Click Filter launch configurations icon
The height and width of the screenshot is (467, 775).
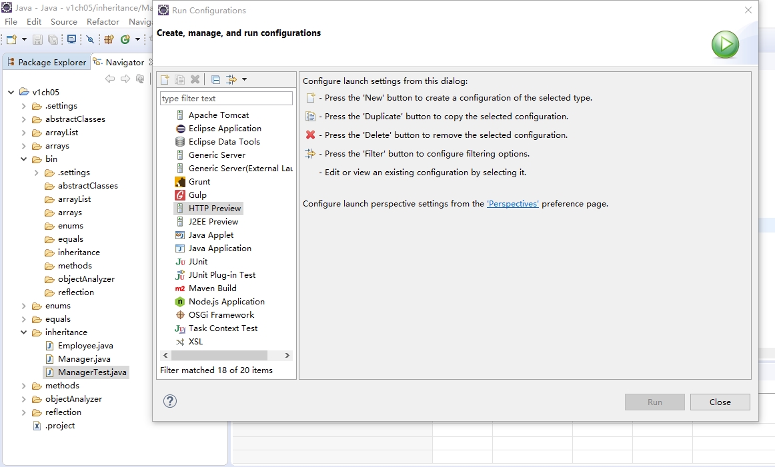pyautogui.click(x=231, y=79)
